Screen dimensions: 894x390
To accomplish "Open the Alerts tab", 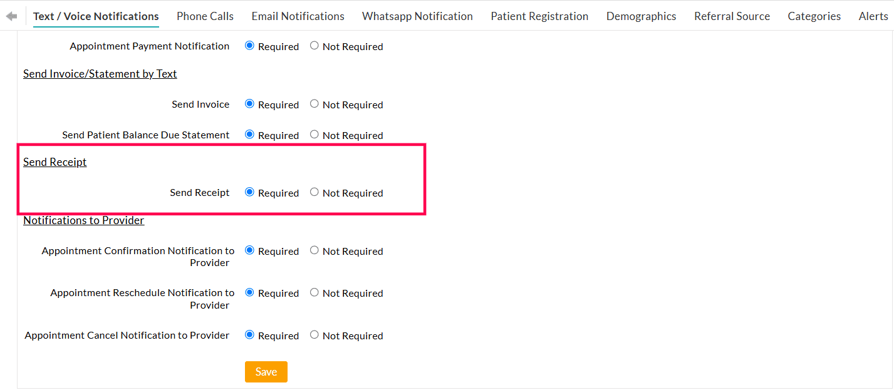I will tap(873, 16).
